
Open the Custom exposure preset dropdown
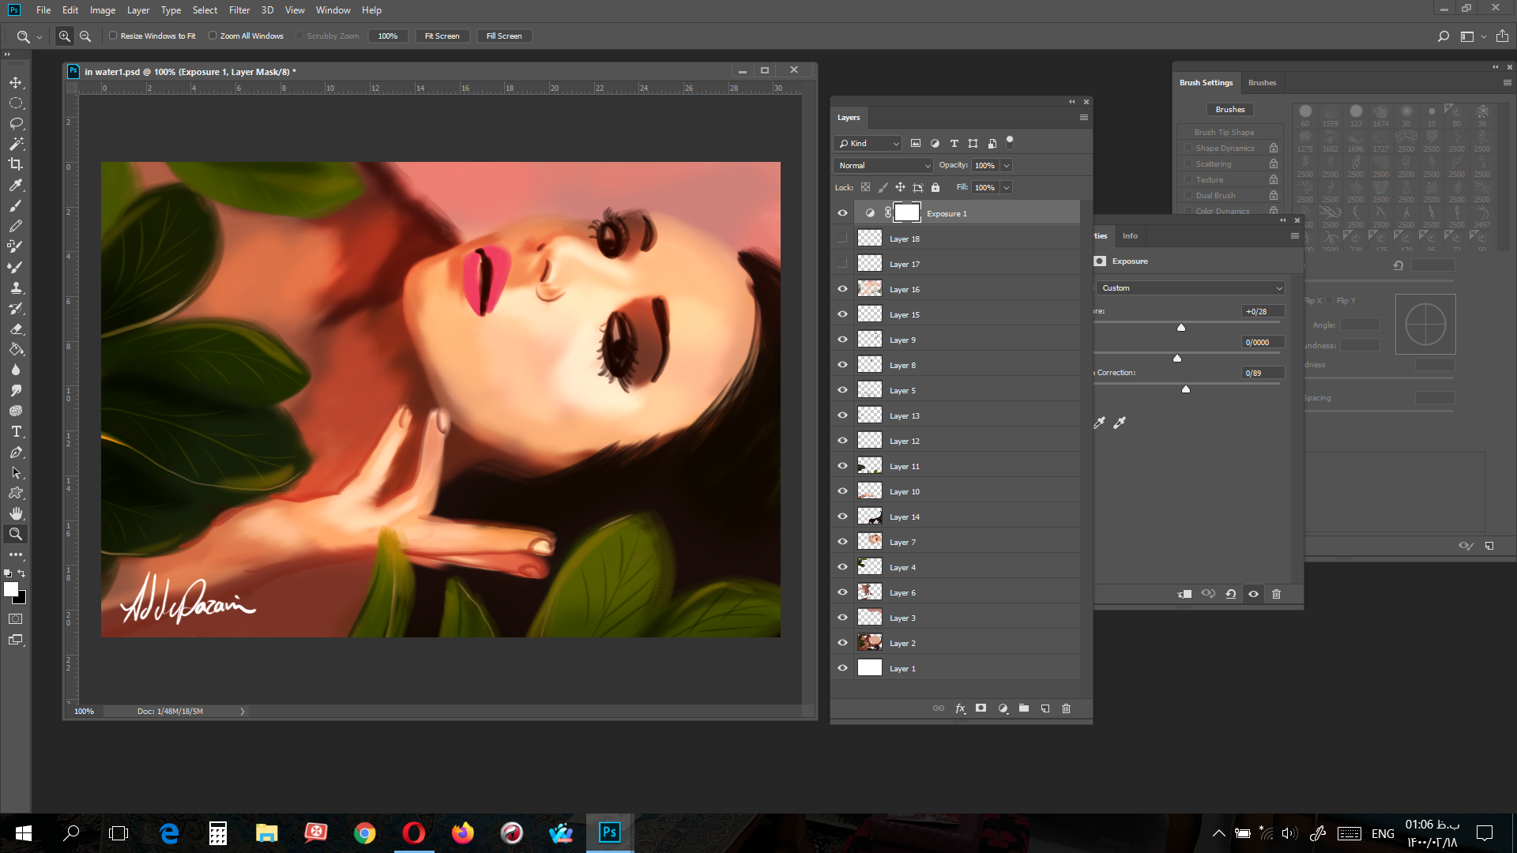click(x=1191, y=288)
